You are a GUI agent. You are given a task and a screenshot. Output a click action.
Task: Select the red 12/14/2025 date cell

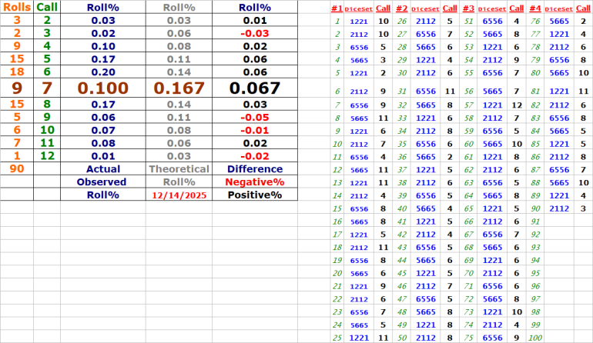click(178, 195)
